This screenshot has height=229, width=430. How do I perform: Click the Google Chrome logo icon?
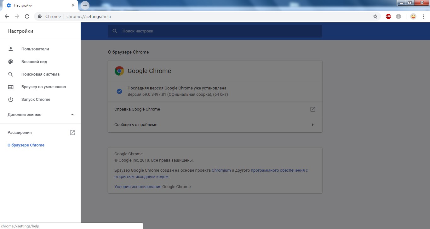click(119, 71)
